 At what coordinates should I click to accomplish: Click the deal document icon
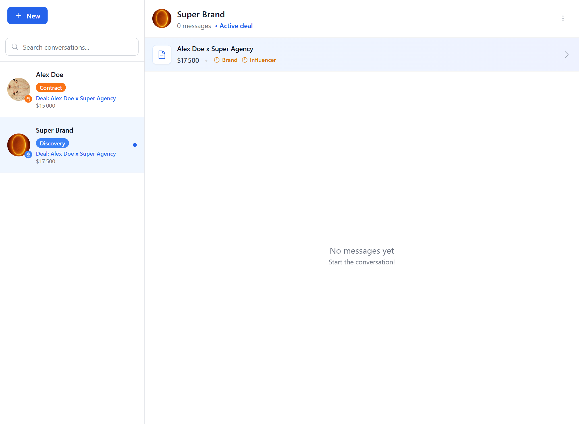coord(162,55)
